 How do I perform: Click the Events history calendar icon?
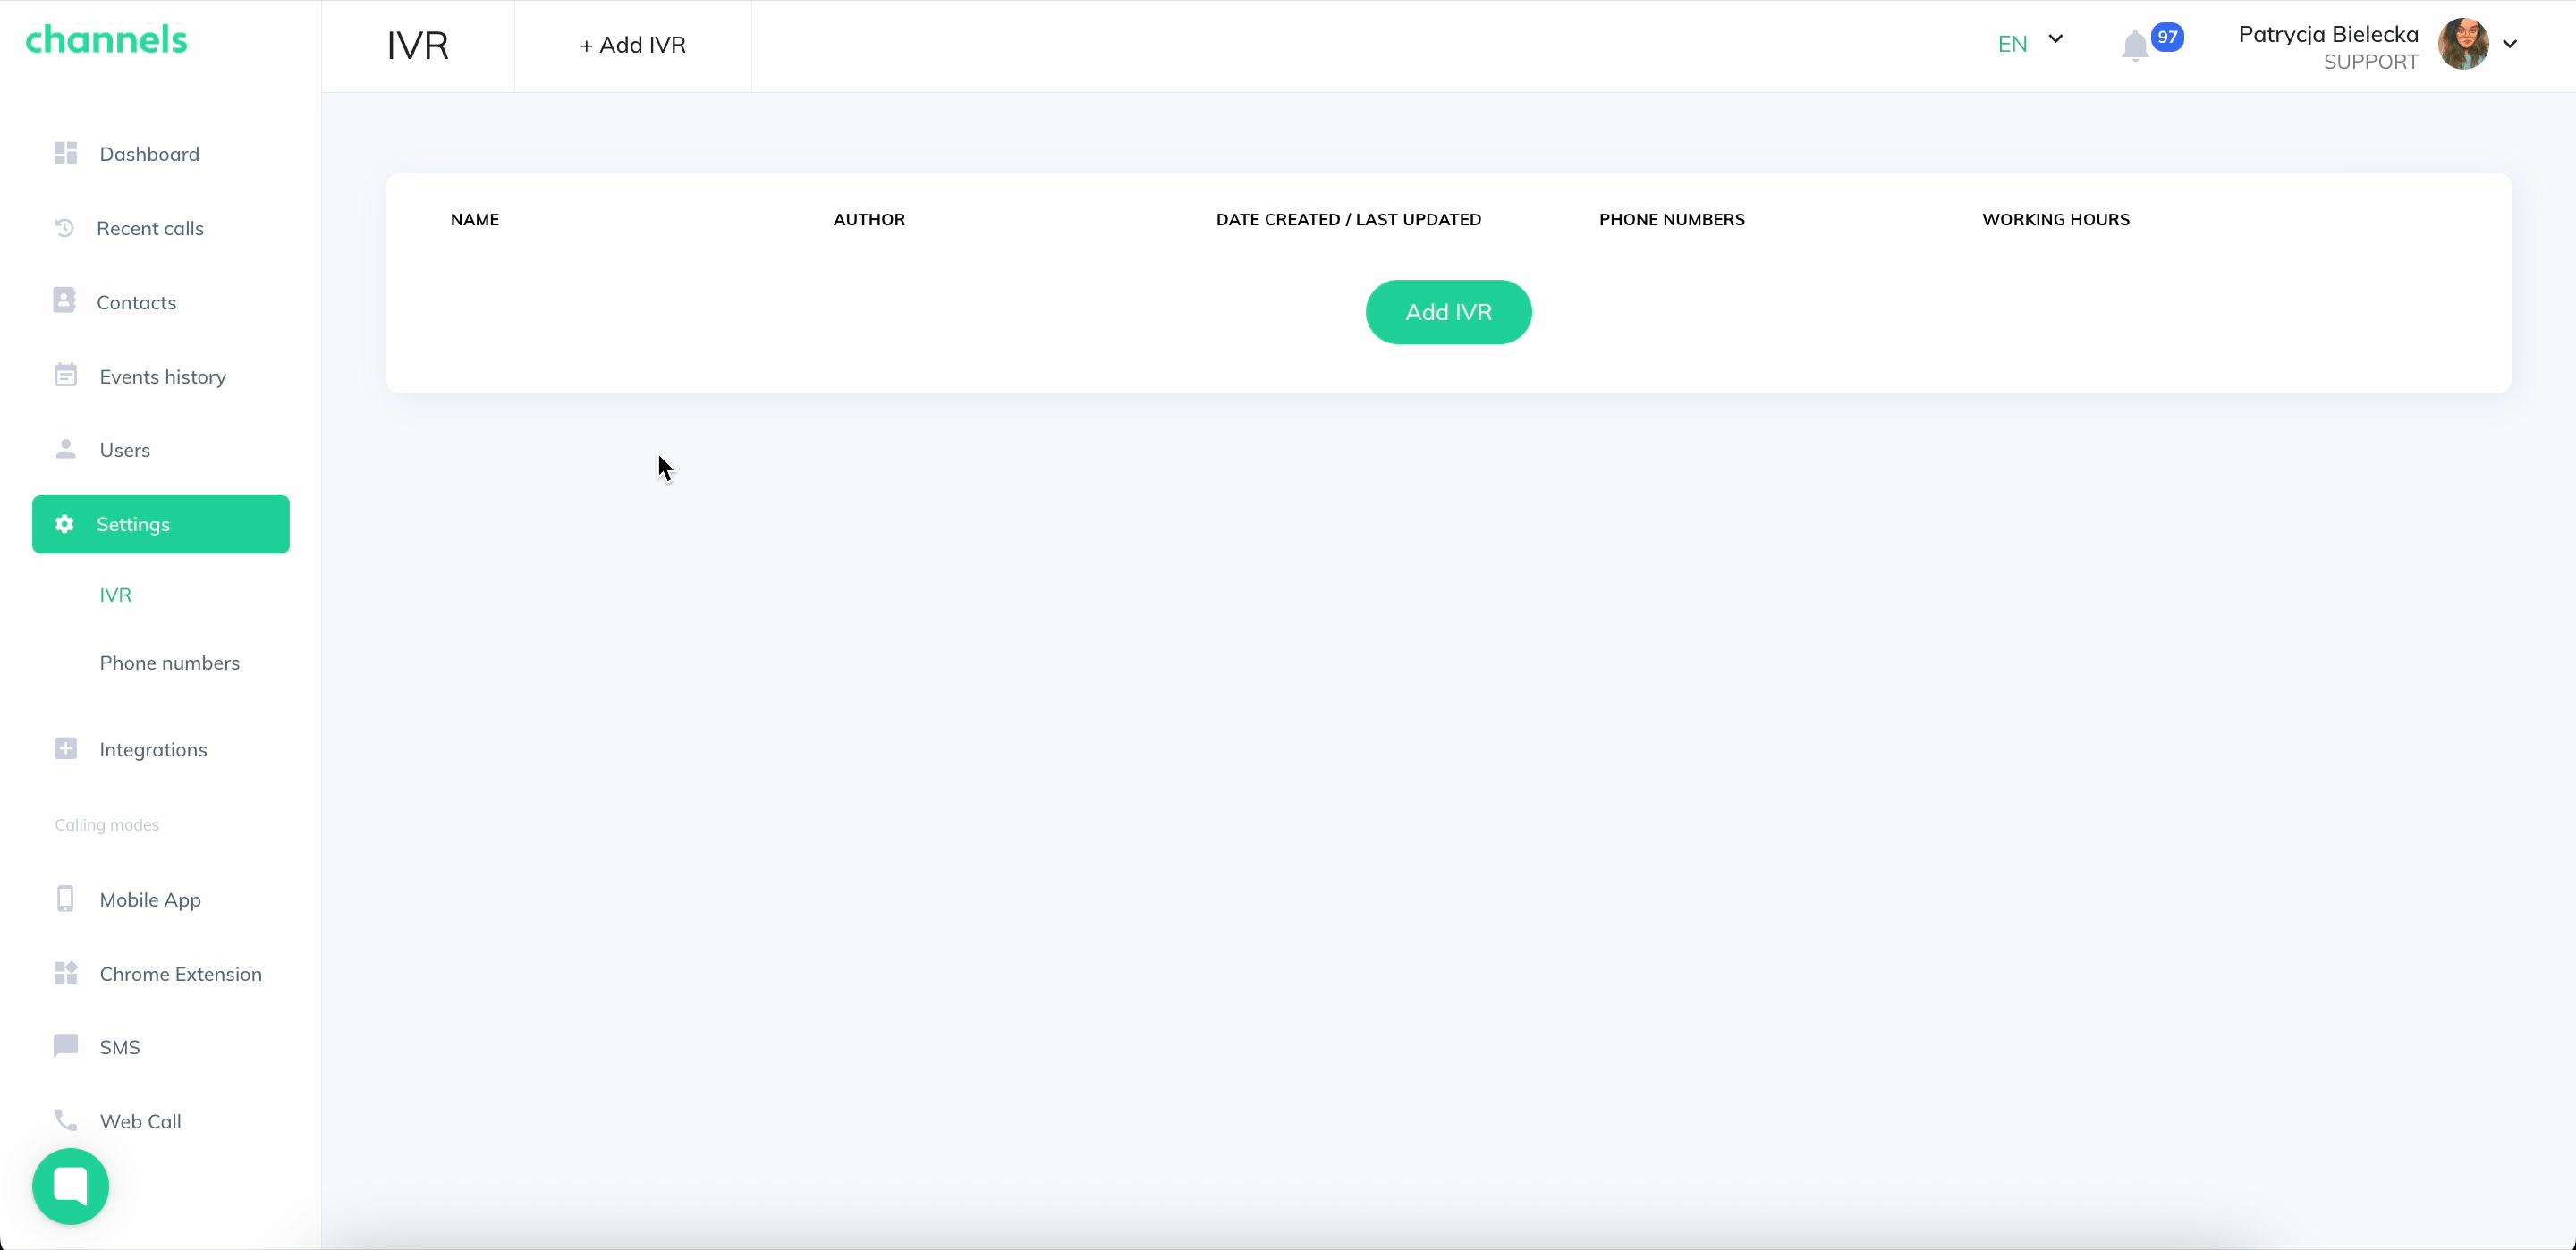coord(66,375)
